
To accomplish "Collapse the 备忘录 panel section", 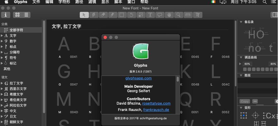I will coord(241,22).
